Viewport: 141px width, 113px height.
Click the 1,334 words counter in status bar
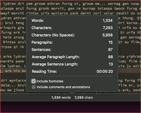tap(61, 98)
